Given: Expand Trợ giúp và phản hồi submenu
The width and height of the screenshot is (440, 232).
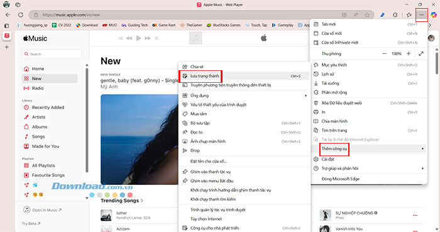Looking at the screenshot, I should [369, 169].
